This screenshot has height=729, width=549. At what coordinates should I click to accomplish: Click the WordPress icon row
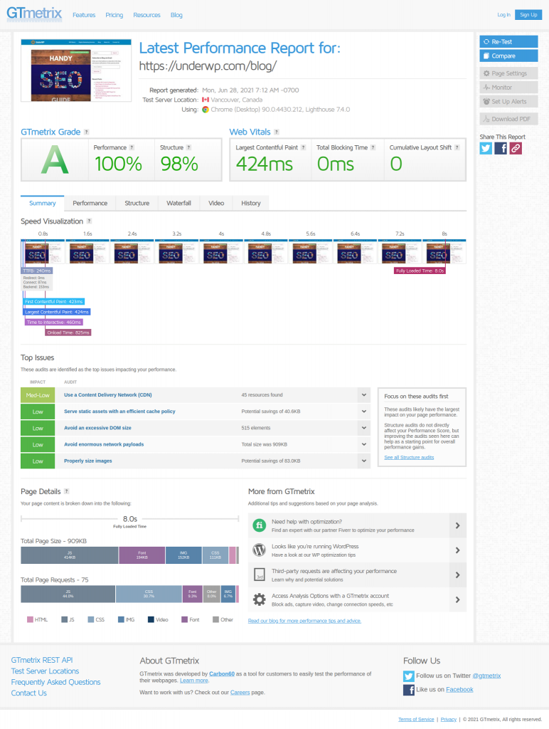[x=259, y=550]
